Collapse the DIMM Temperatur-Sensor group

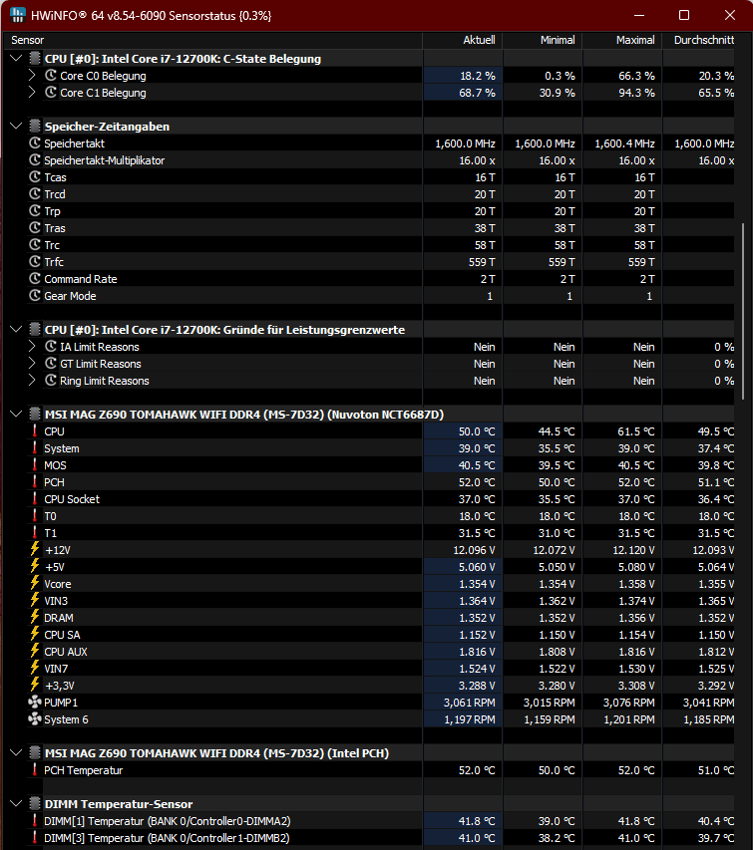(x=16, y=804)
